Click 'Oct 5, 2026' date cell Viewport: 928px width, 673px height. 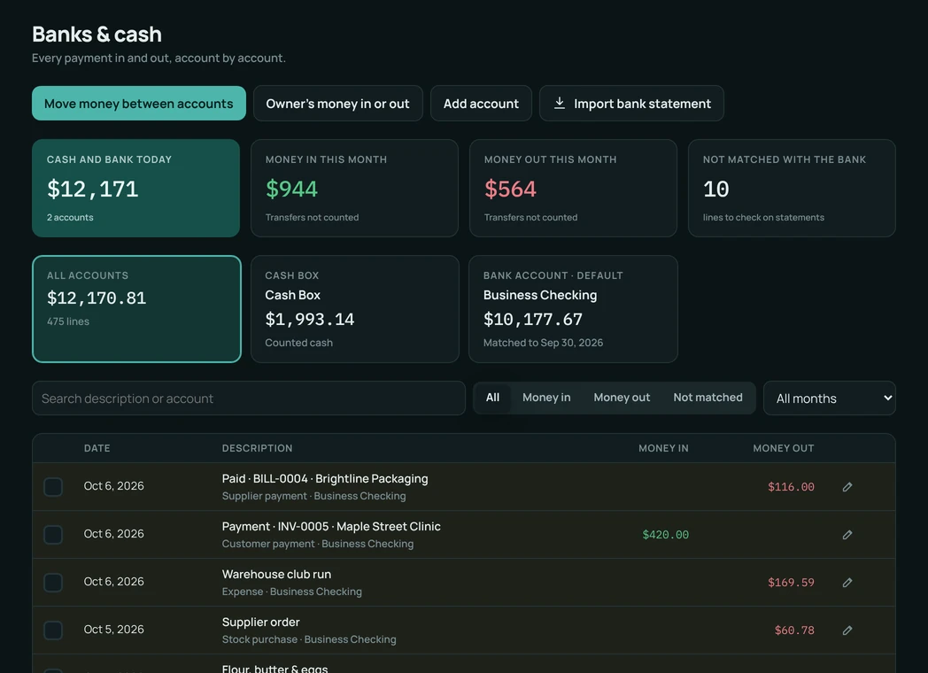coord(113,630)
